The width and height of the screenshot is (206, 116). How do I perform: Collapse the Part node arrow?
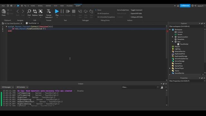click(x=173, y=42)
